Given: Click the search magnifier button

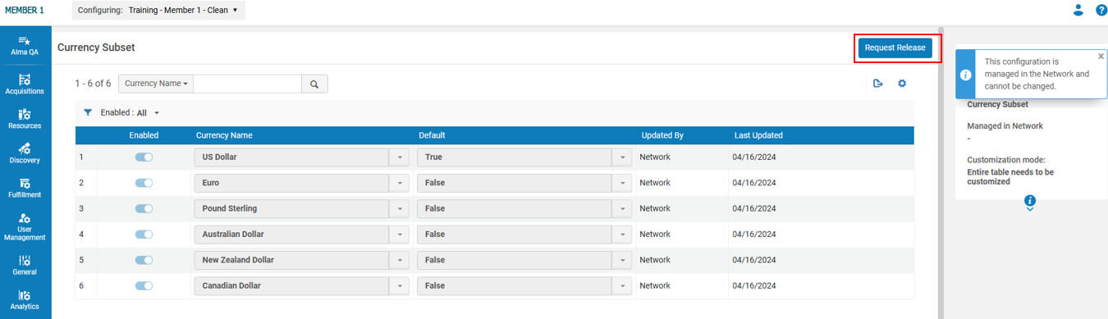Looking at the screenshot, I should point(314,84).
